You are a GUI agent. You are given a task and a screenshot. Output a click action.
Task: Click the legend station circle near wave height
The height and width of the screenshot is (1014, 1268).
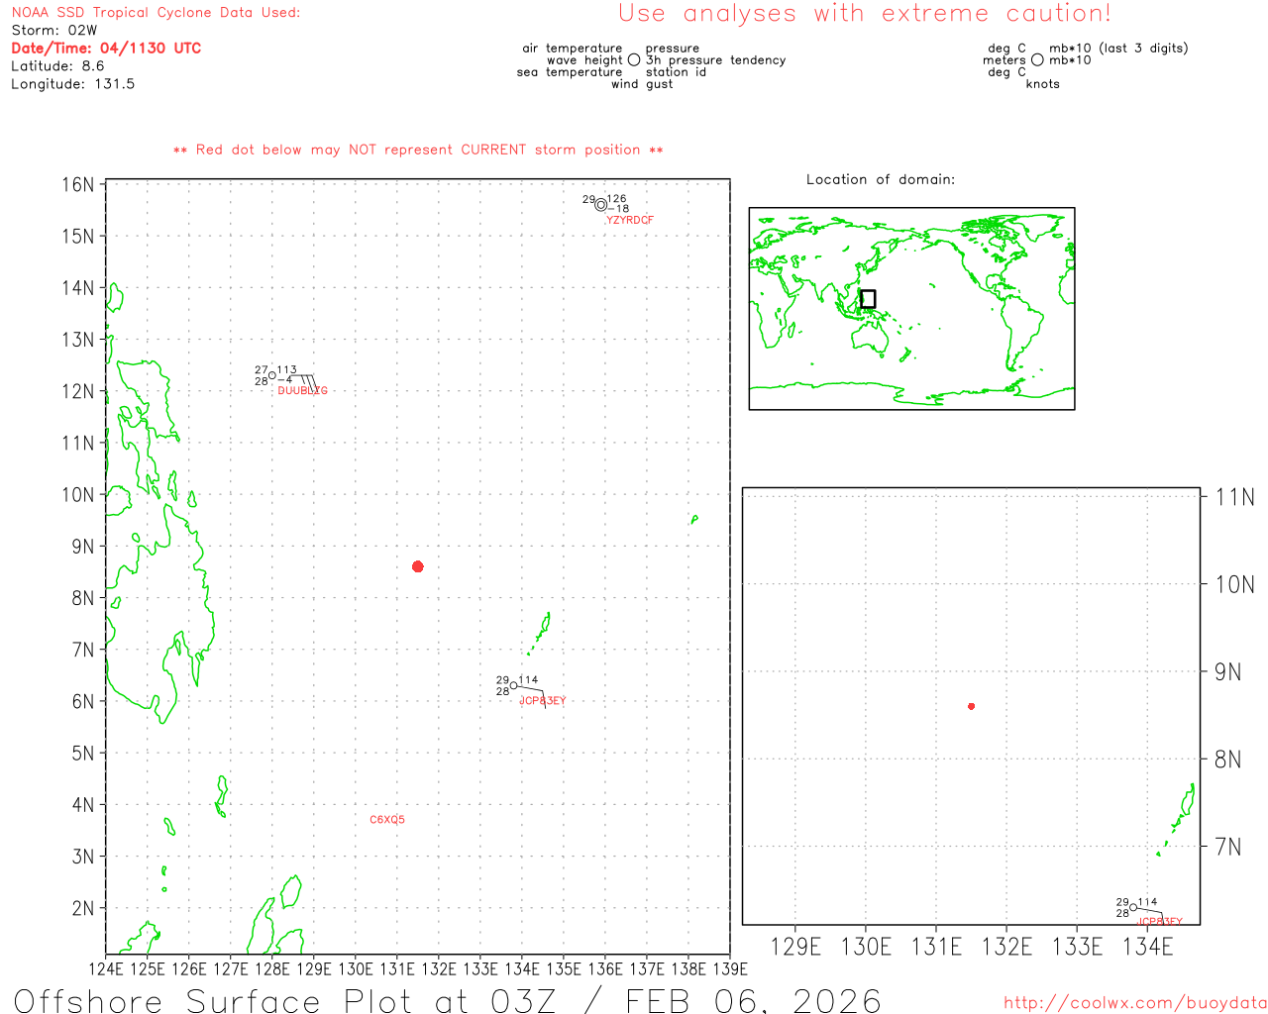coord(634,60)
